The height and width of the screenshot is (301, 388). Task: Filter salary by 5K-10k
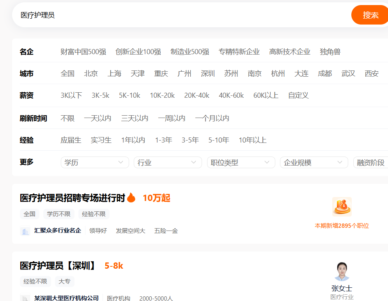click(x=129, y=95)
